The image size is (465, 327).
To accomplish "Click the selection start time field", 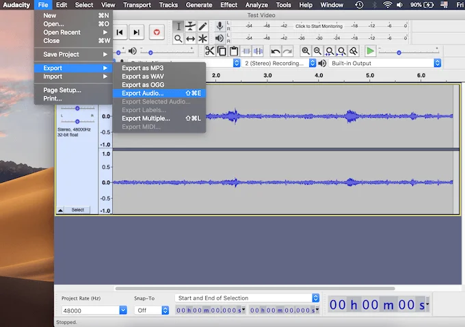I will (x=211, y=311).
